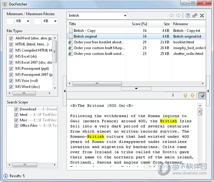The image size is (214, 182).
Task: Click the filename booklet.html
Action: click(184, 42)
